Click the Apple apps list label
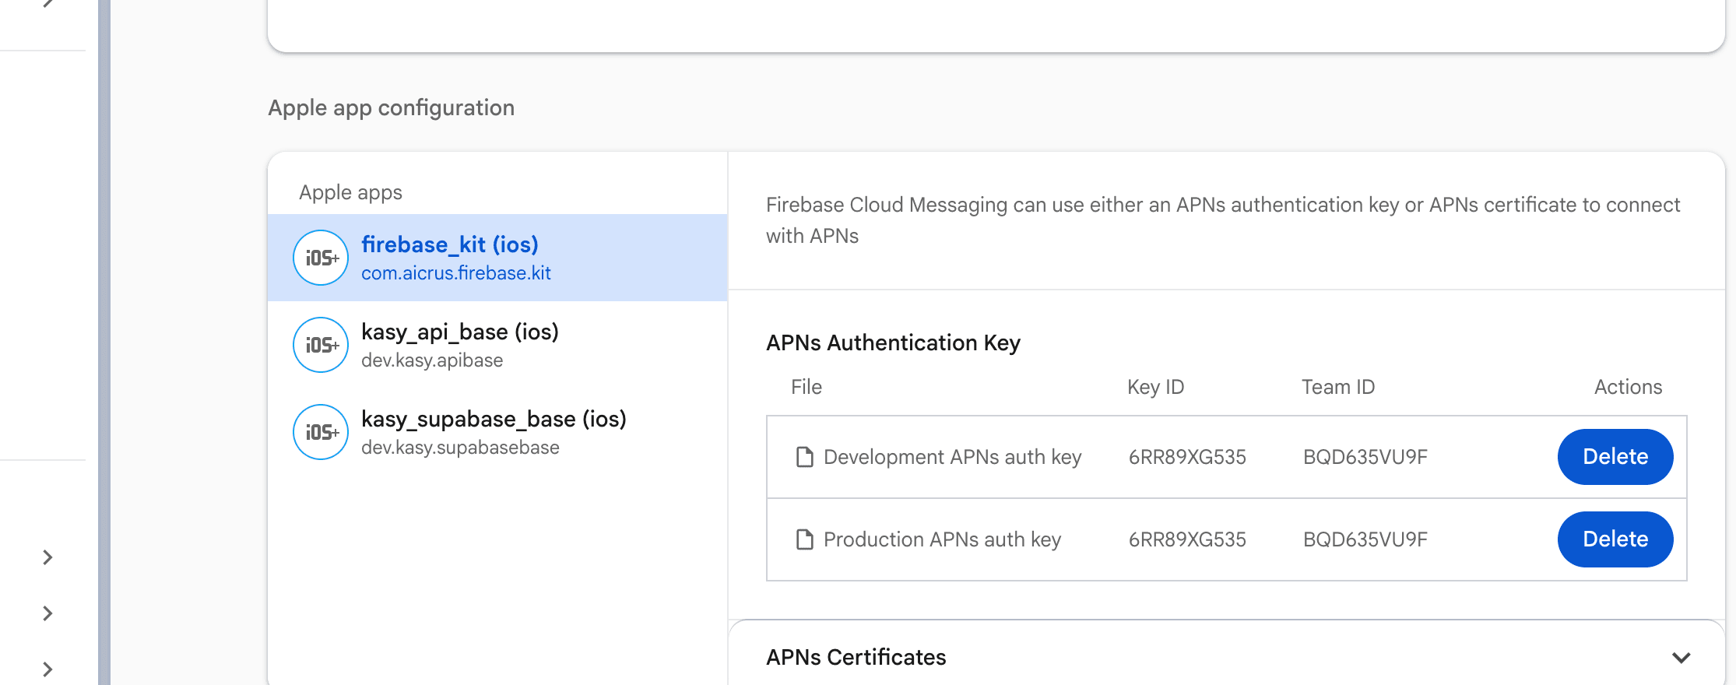1736x685 pixels. click(350, 192)
